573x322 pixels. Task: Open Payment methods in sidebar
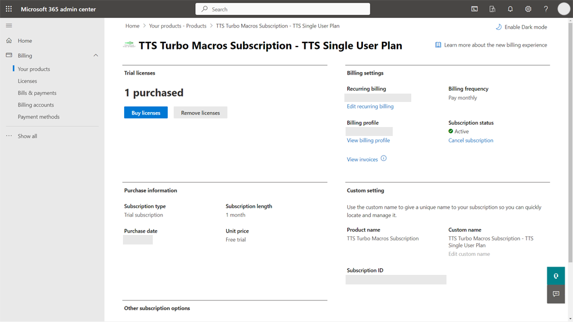click(39, 117)
